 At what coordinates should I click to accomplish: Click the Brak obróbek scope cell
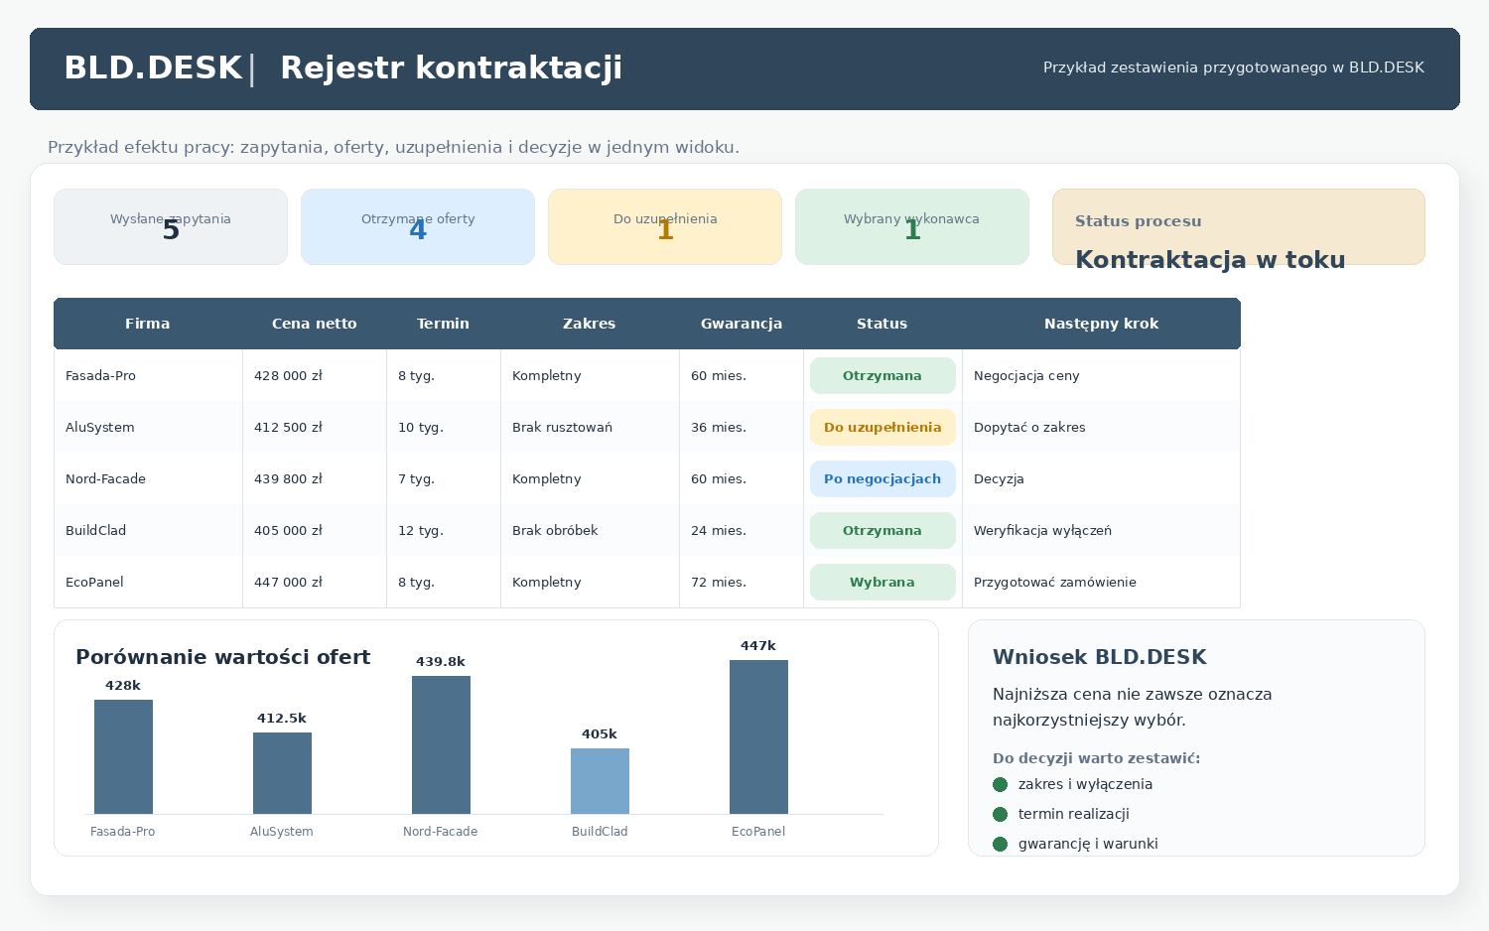[590, 531]
